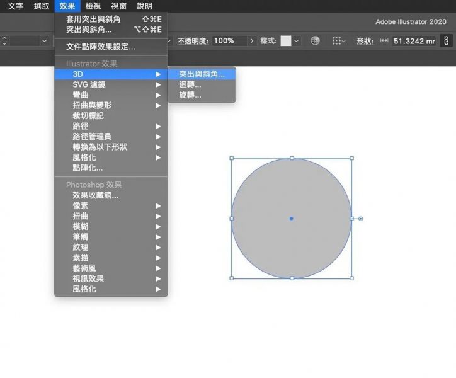The height and width of the screenshot is (378, 456).
Task: Click the top-left bounding box handle
Action: (231, 158)
